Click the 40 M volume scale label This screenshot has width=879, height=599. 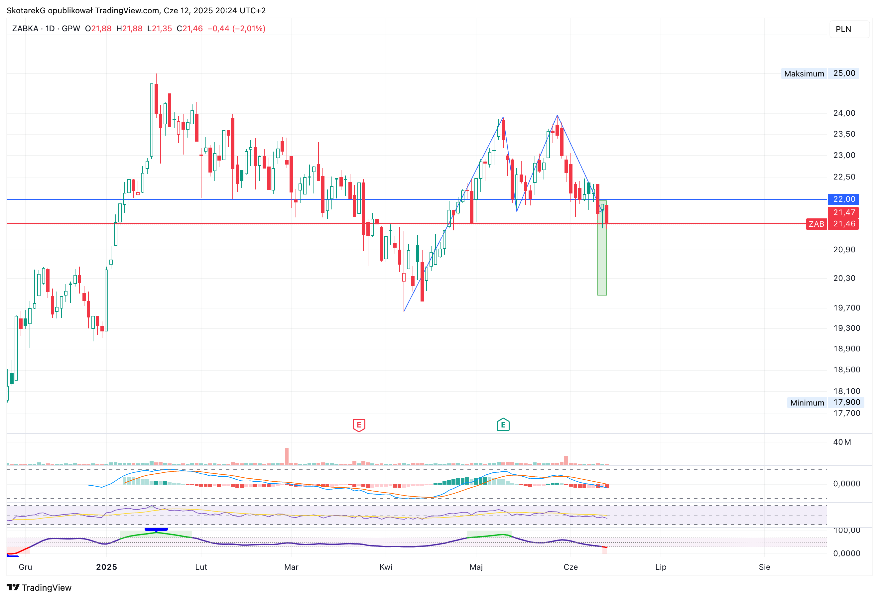point(842,442)
